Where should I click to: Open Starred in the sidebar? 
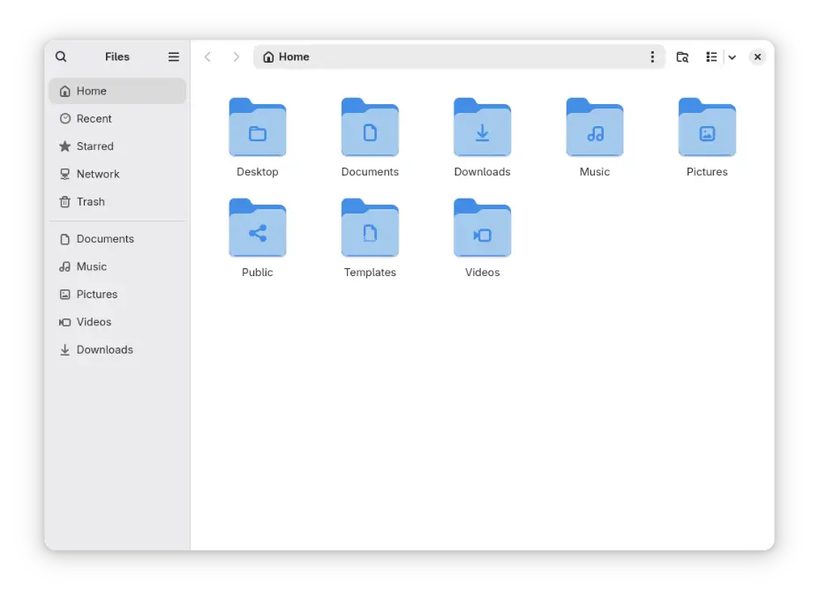(94, 146)
